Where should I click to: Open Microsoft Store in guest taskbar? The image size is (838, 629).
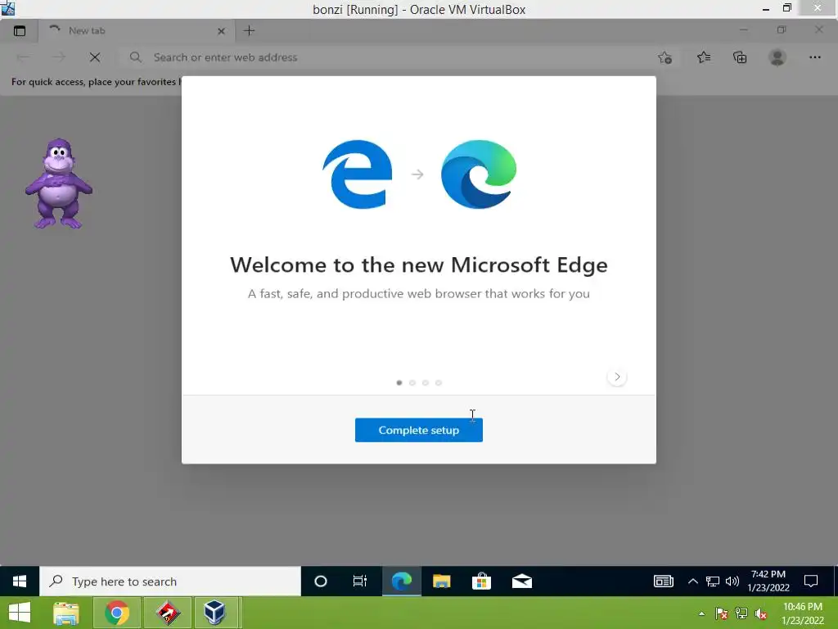481,581
